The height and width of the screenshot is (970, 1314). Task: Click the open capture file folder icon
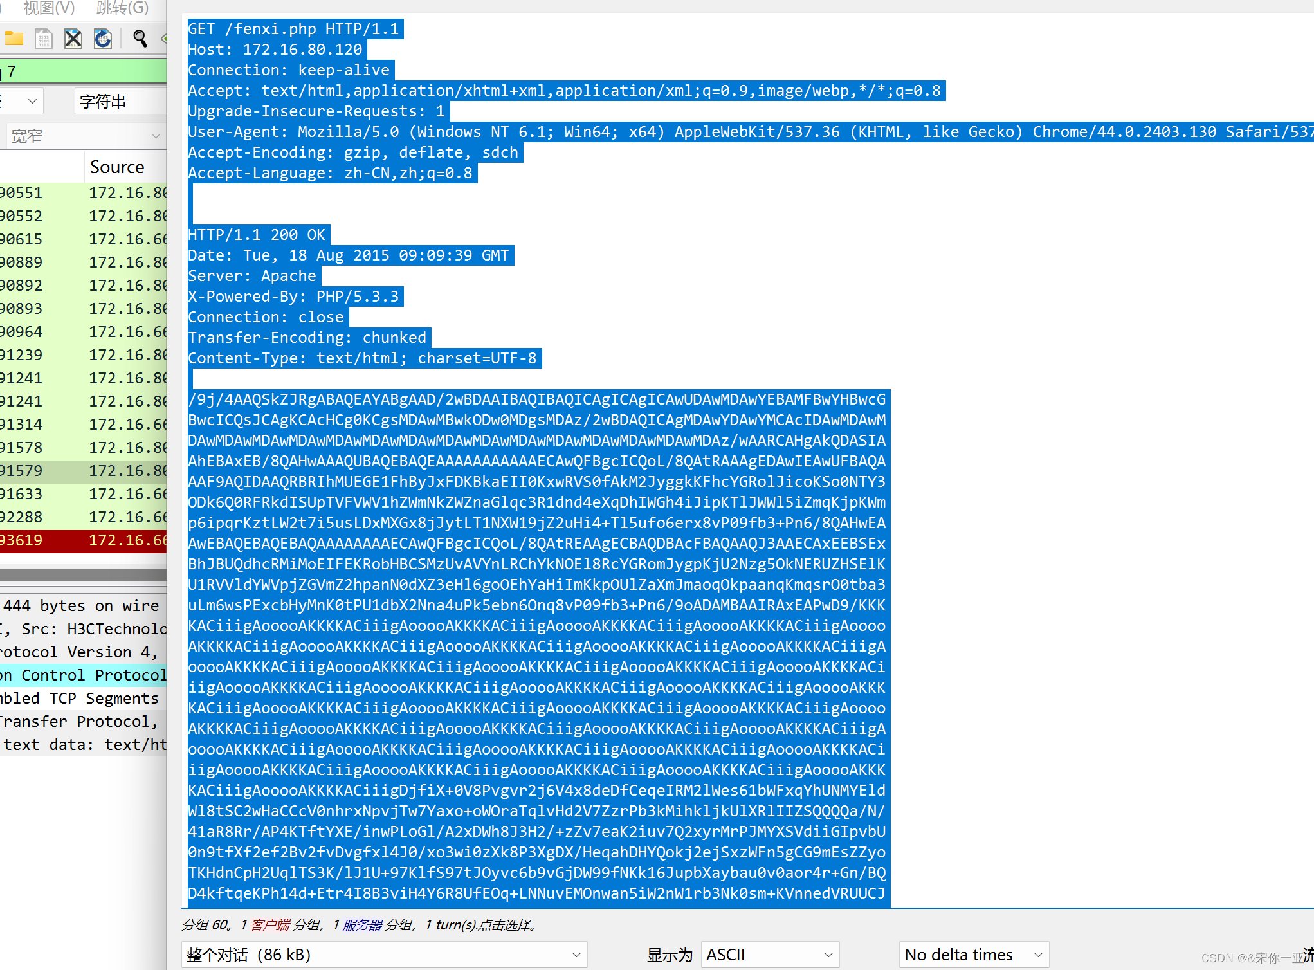pyautogui.click(x=14, y=39)
